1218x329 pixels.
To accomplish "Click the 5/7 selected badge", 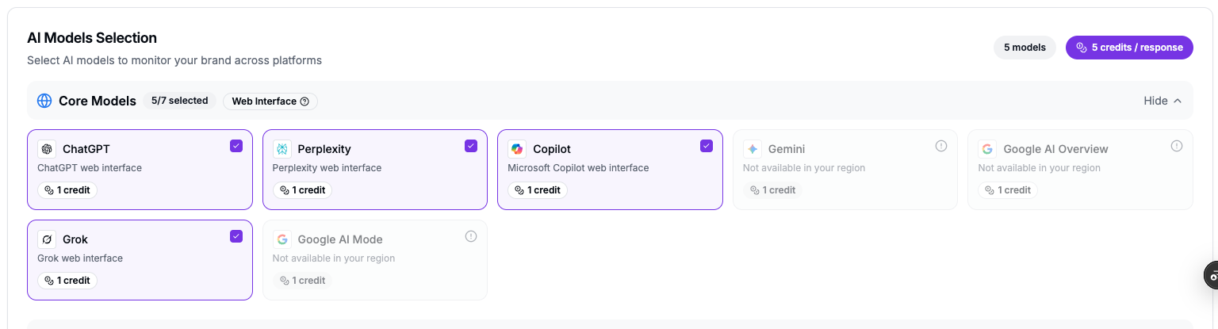I will point(180,101).
